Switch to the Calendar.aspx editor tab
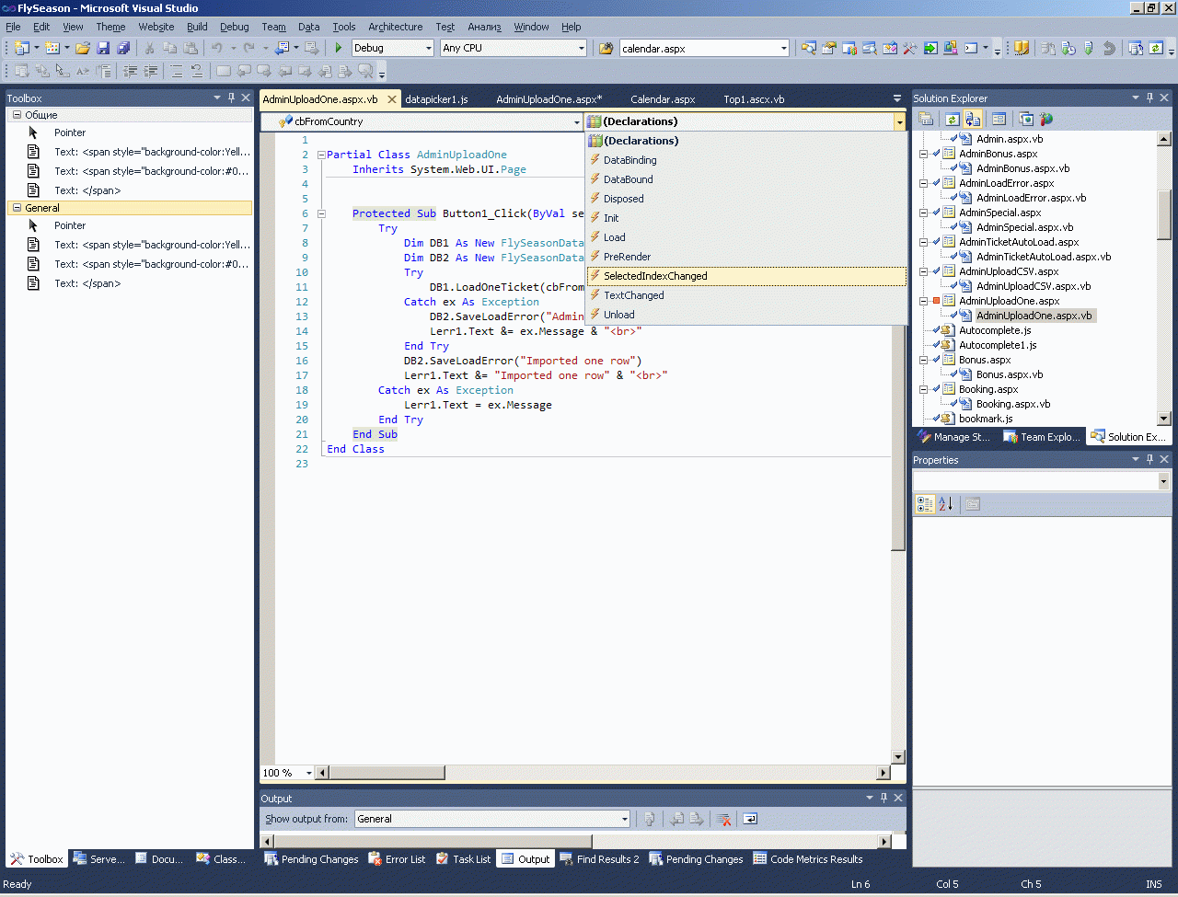The width and height of the screenshot is (1178, 897). pyautogui.click(x=663, y=99)
